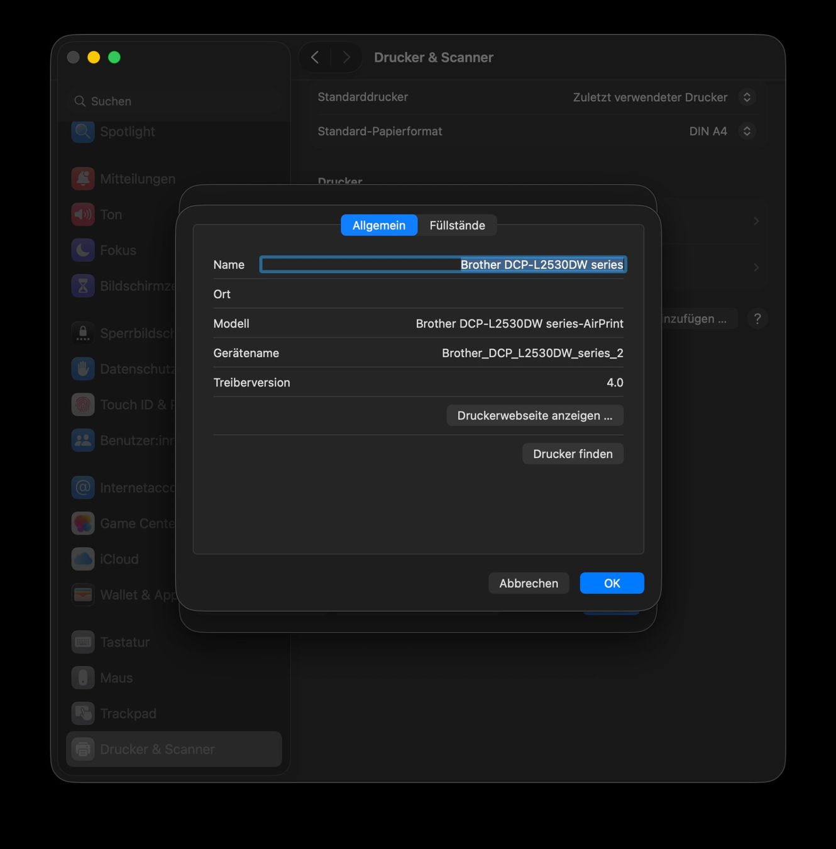The image size is (836, 849).
Task: Select the Fokus moon icon
Action: tap(83, 250)
